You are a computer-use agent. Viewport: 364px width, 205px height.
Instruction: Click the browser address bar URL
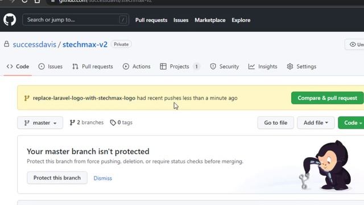[x=105, y=1]
